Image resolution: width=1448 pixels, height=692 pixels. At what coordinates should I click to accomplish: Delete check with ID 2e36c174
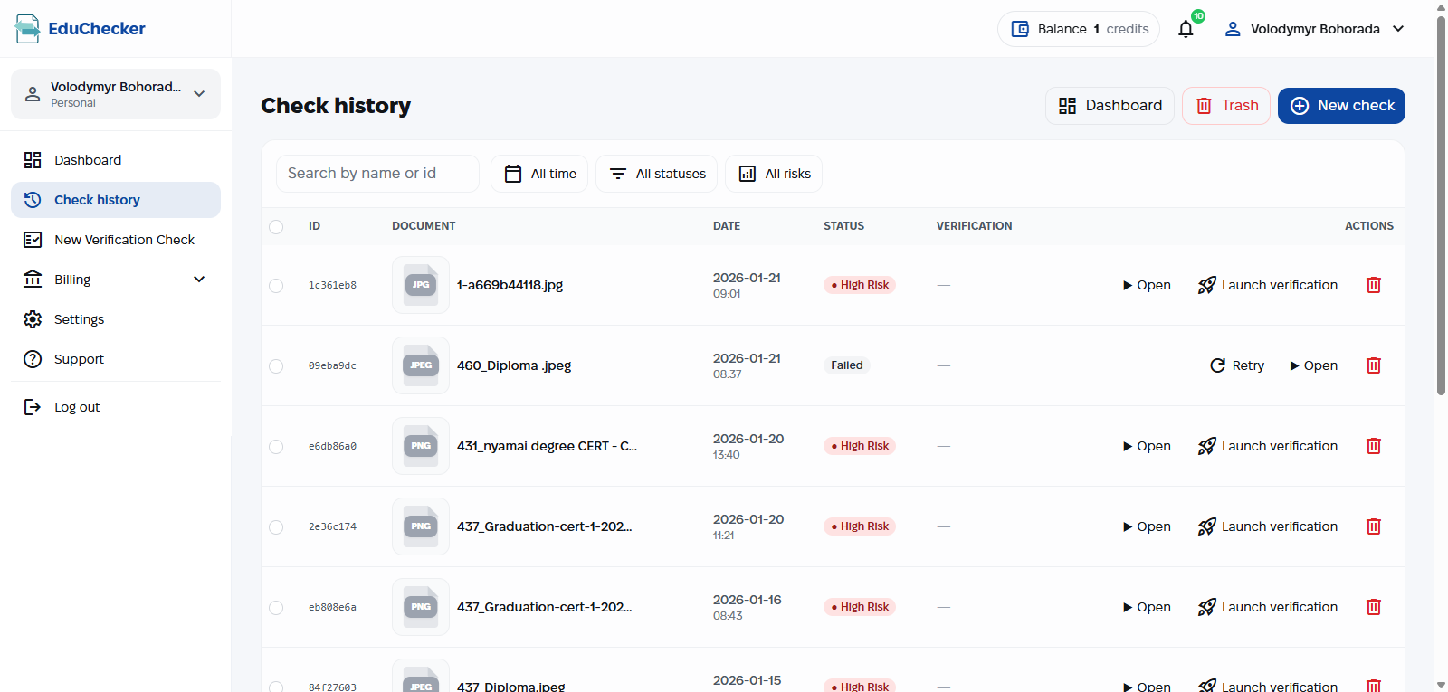click(x=1374, y=526)
